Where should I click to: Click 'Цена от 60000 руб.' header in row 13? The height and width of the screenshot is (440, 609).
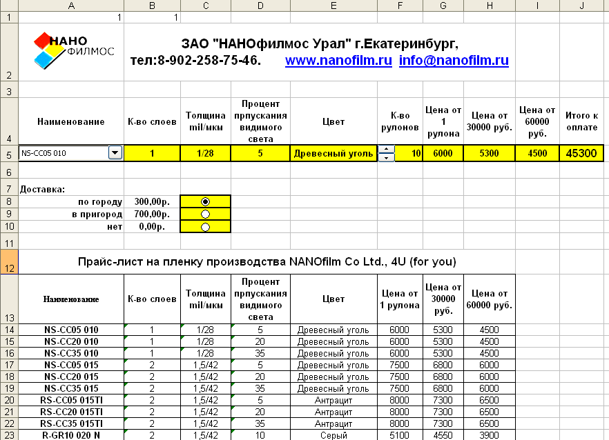489,299
